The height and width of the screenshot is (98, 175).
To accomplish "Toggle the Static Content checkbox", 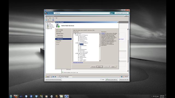I will pos(79,36).
